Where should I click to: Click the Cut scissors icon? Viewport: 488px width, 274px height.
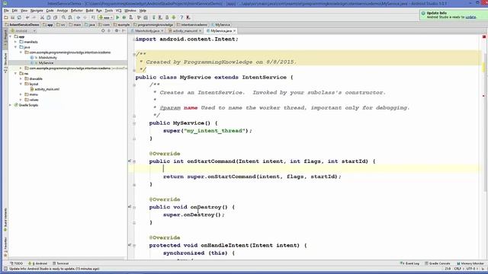[42, 18]
